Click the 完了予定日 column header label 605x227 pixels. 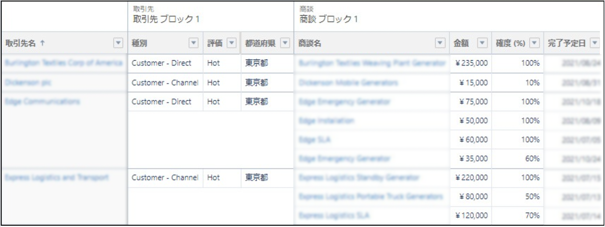coord(567,43)
